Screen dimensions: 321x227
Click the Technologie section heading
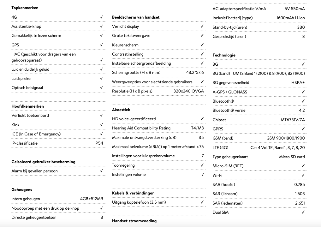tap(224, 55)
